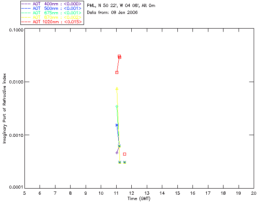
Task: Click the blue dashed line sample in legend
Action: click(26, 8)
